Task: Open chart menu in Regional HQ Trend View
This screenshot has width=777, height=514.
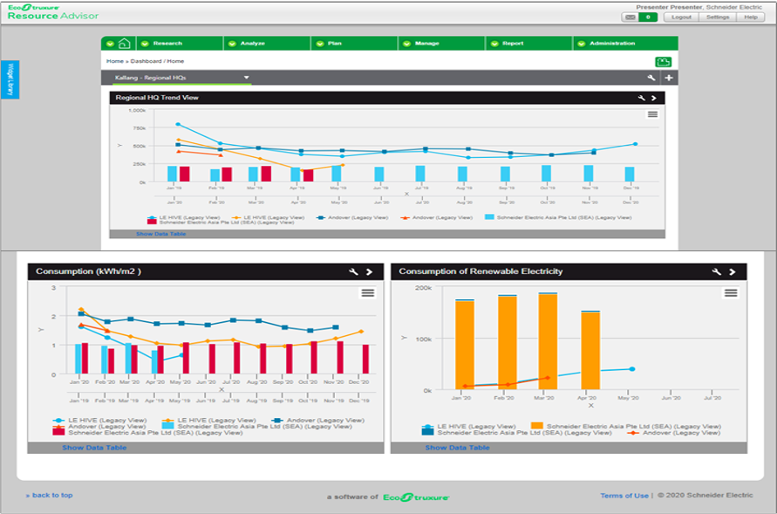Action: (x=652, y=114)
